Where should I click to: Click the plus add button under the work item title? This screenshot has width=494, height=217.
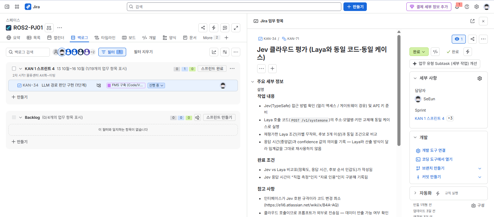[x=272, y=69]
